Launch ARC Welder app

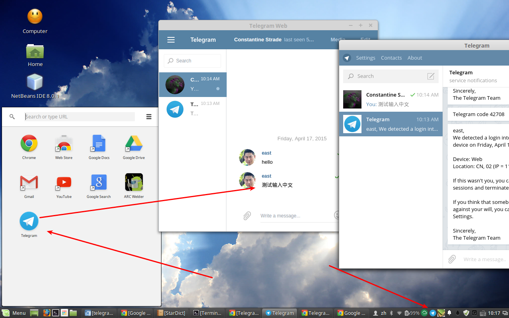click(x=134, y=182)
